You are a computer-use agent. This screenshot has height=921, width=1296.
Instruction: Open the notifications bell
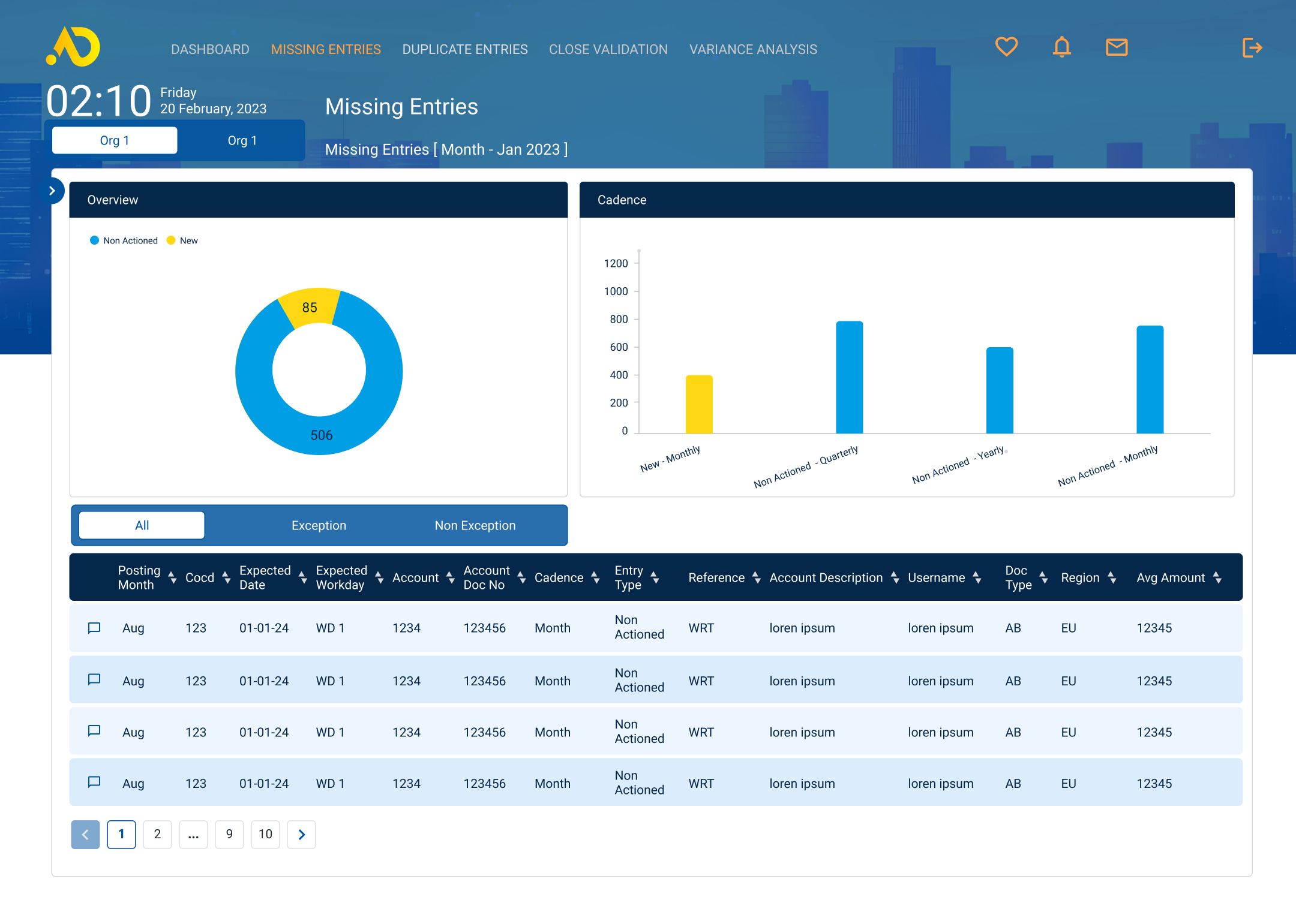(x=1061, y=47)
